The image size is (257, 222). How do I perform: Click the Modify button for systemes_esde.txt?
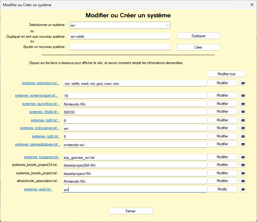coord(222,189)
